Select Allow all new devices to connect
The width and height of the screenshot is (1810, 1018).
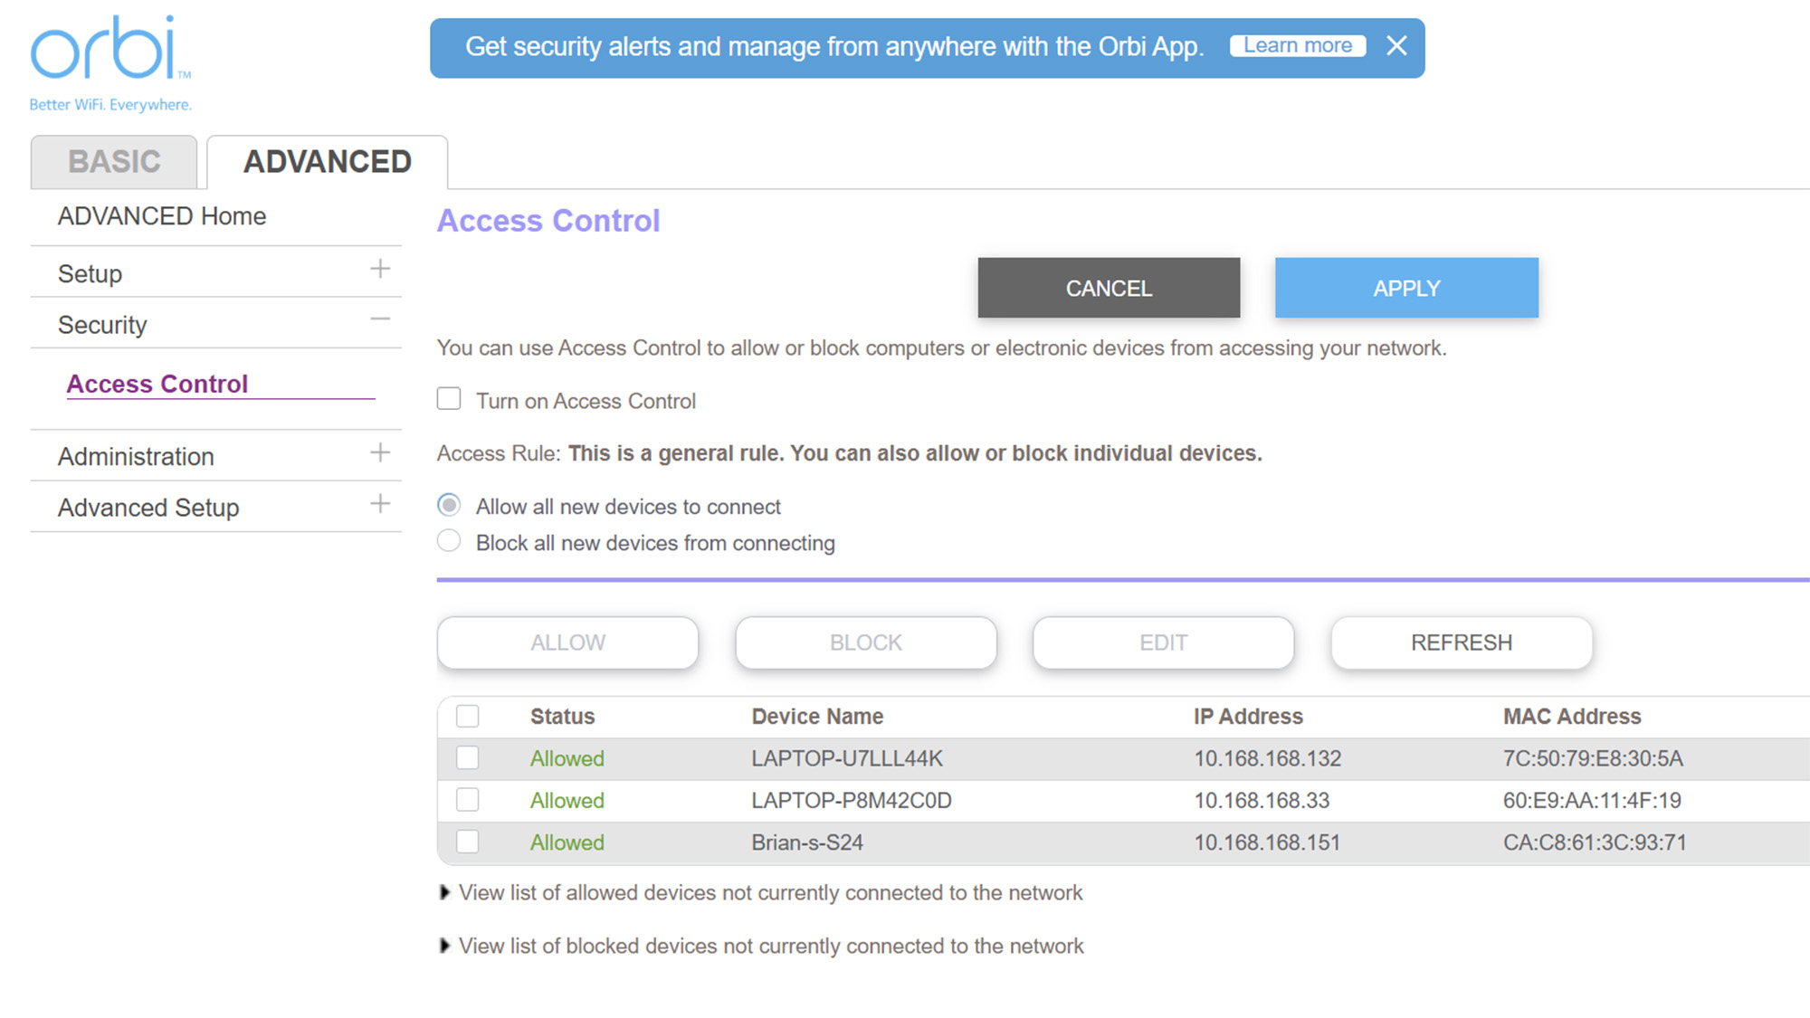[449, 505]
